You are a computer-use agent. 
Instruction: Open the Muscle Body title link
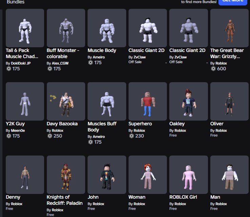(102, 50)
